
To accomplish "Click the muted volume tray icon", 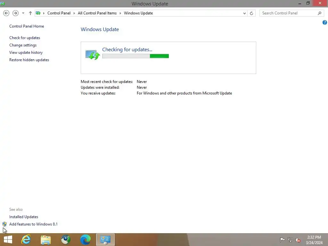I will tap(298, 240).
